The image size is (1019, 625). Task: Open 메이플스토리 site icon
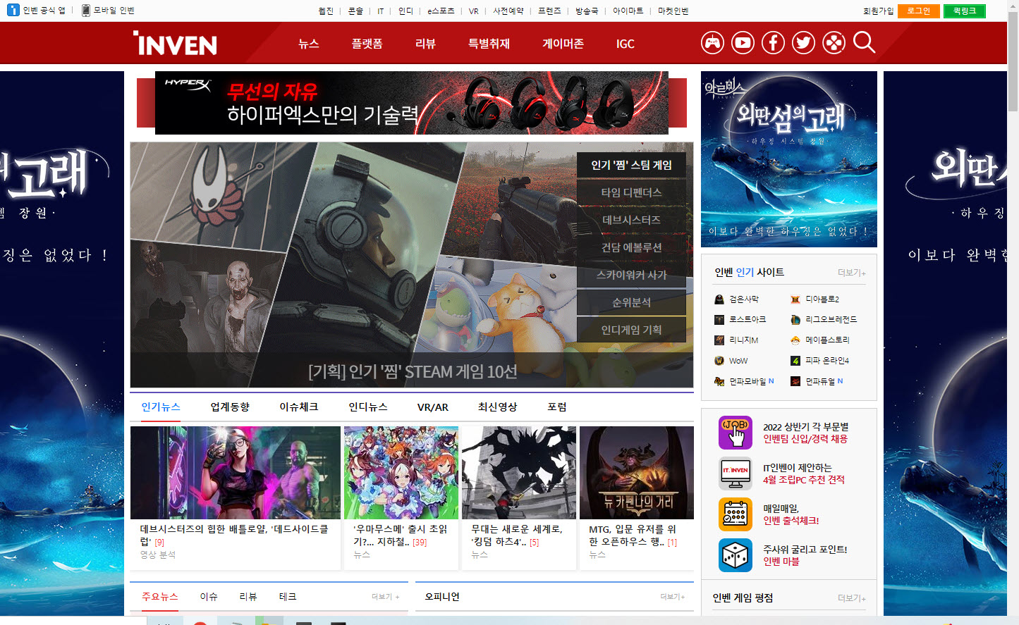(795, 340)
